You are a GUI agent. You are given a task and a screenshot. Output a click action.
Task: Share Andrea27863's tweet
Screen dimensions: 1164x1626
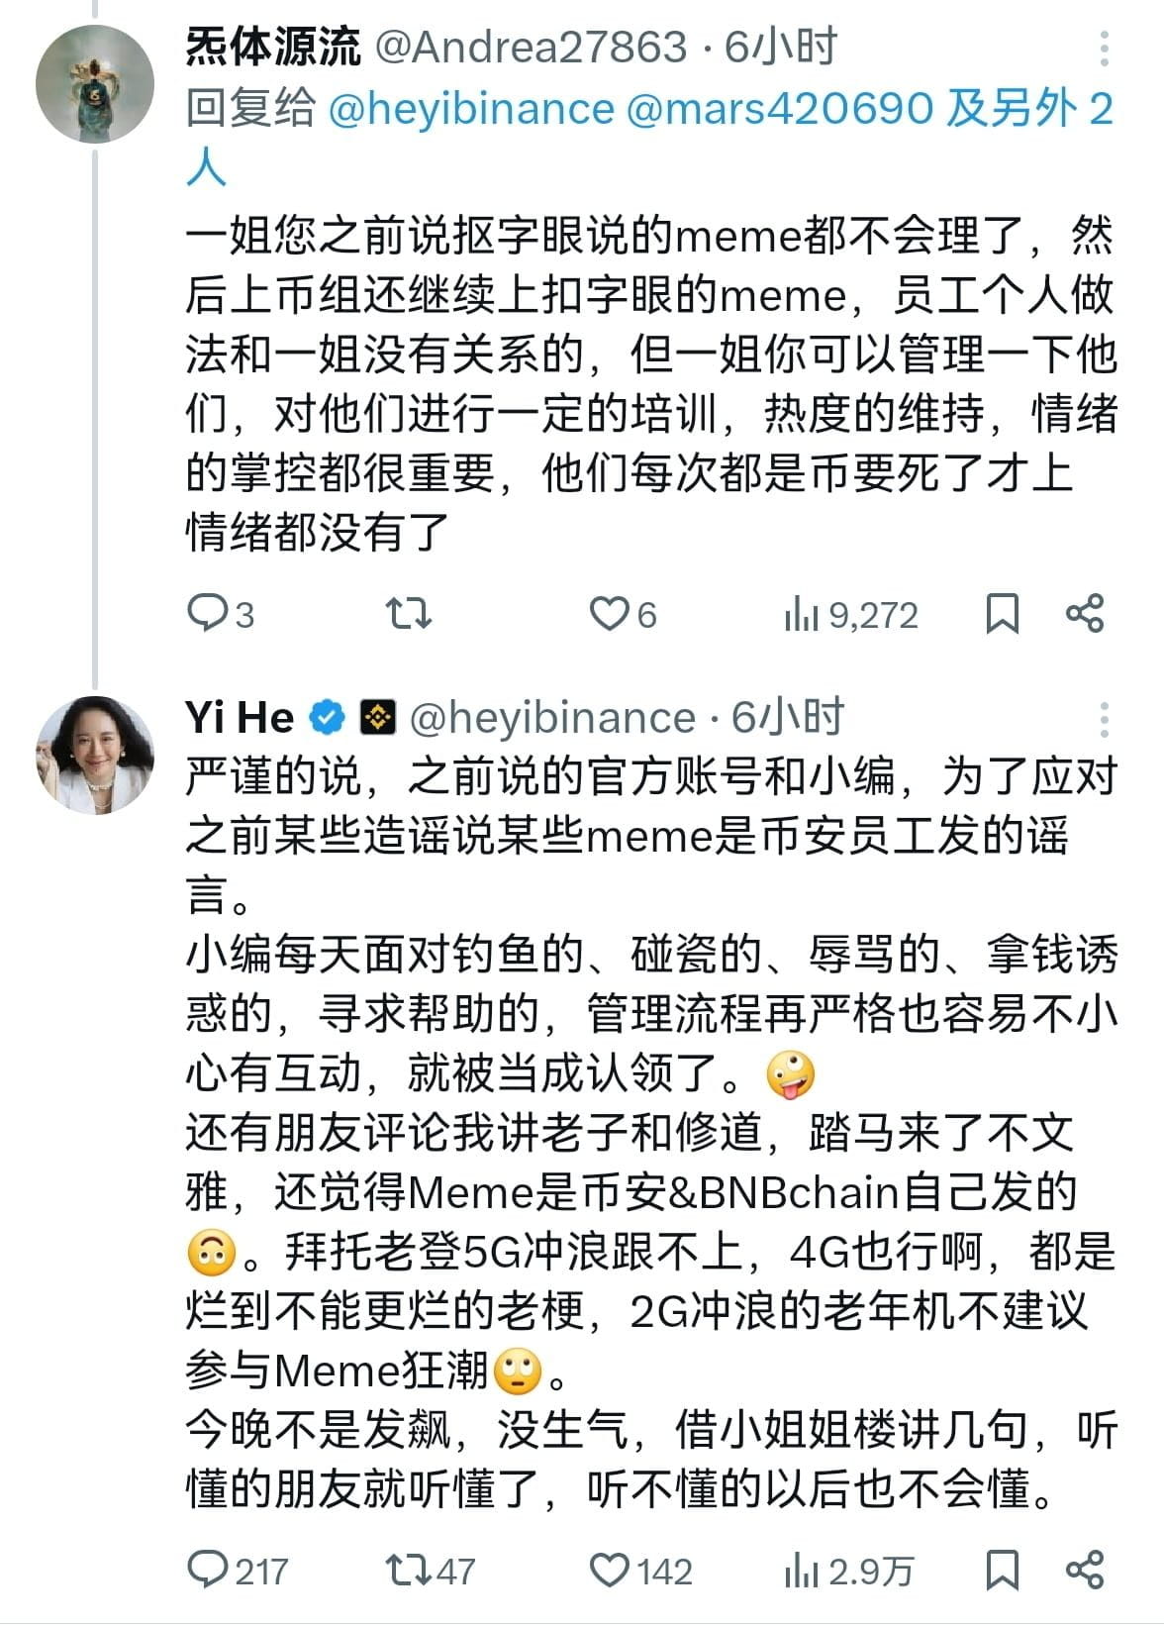(1085, 614)
